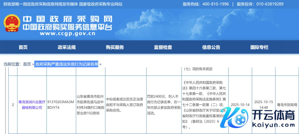Open the 青岛慧润兴业医疗器械有限公司 company link
This screenshot has width=299, height=134.
(32, 105)
